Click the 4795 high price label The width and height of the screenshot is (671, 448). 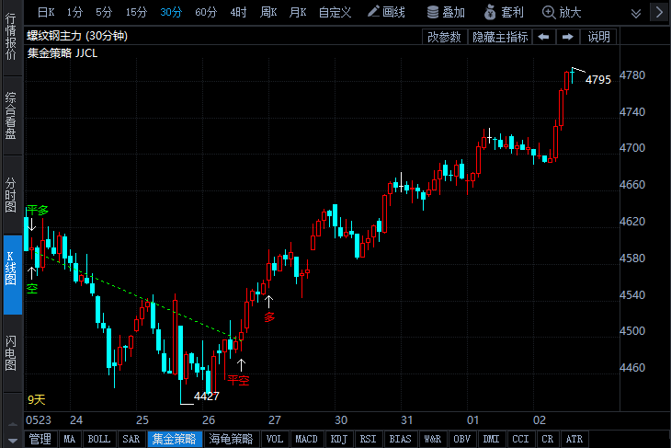(598, 80)
